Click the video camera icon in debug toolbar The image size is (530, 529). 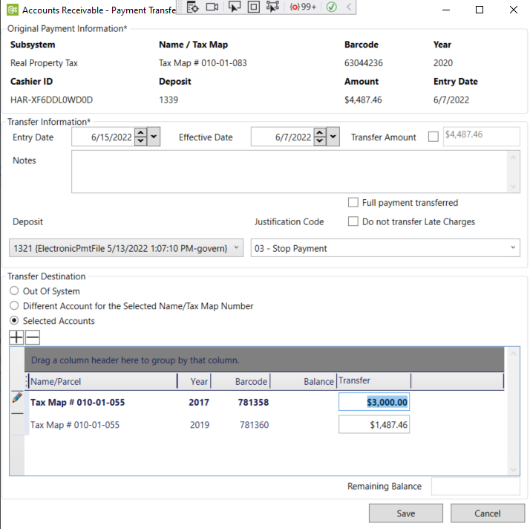(x=213, y=7)
